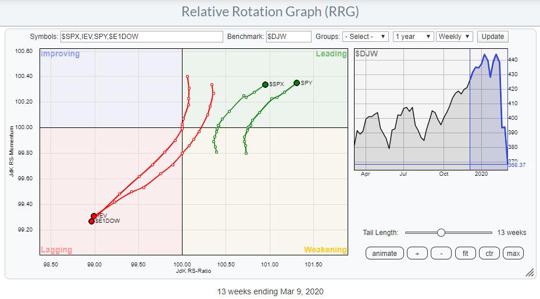The image size is (540, 299).
Task: Click the plus zoom-in button
Action: click(417, 253)
